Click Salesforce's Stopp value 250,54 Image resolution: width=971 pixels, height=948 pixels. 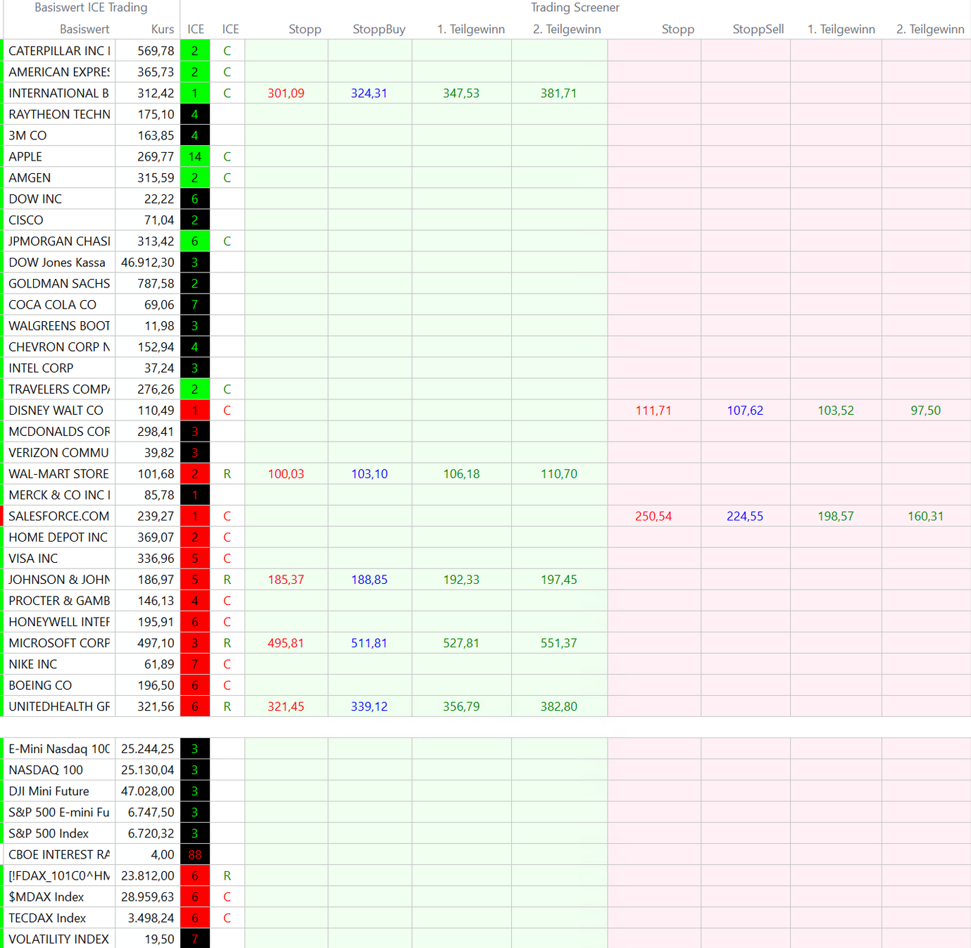pyautogui.click(x=653, y=516)
